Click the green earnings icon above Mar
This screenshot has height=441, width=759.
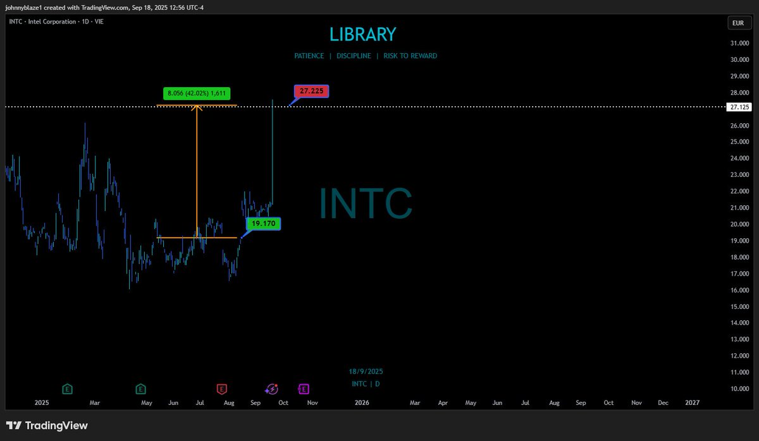tap(67, 389)
